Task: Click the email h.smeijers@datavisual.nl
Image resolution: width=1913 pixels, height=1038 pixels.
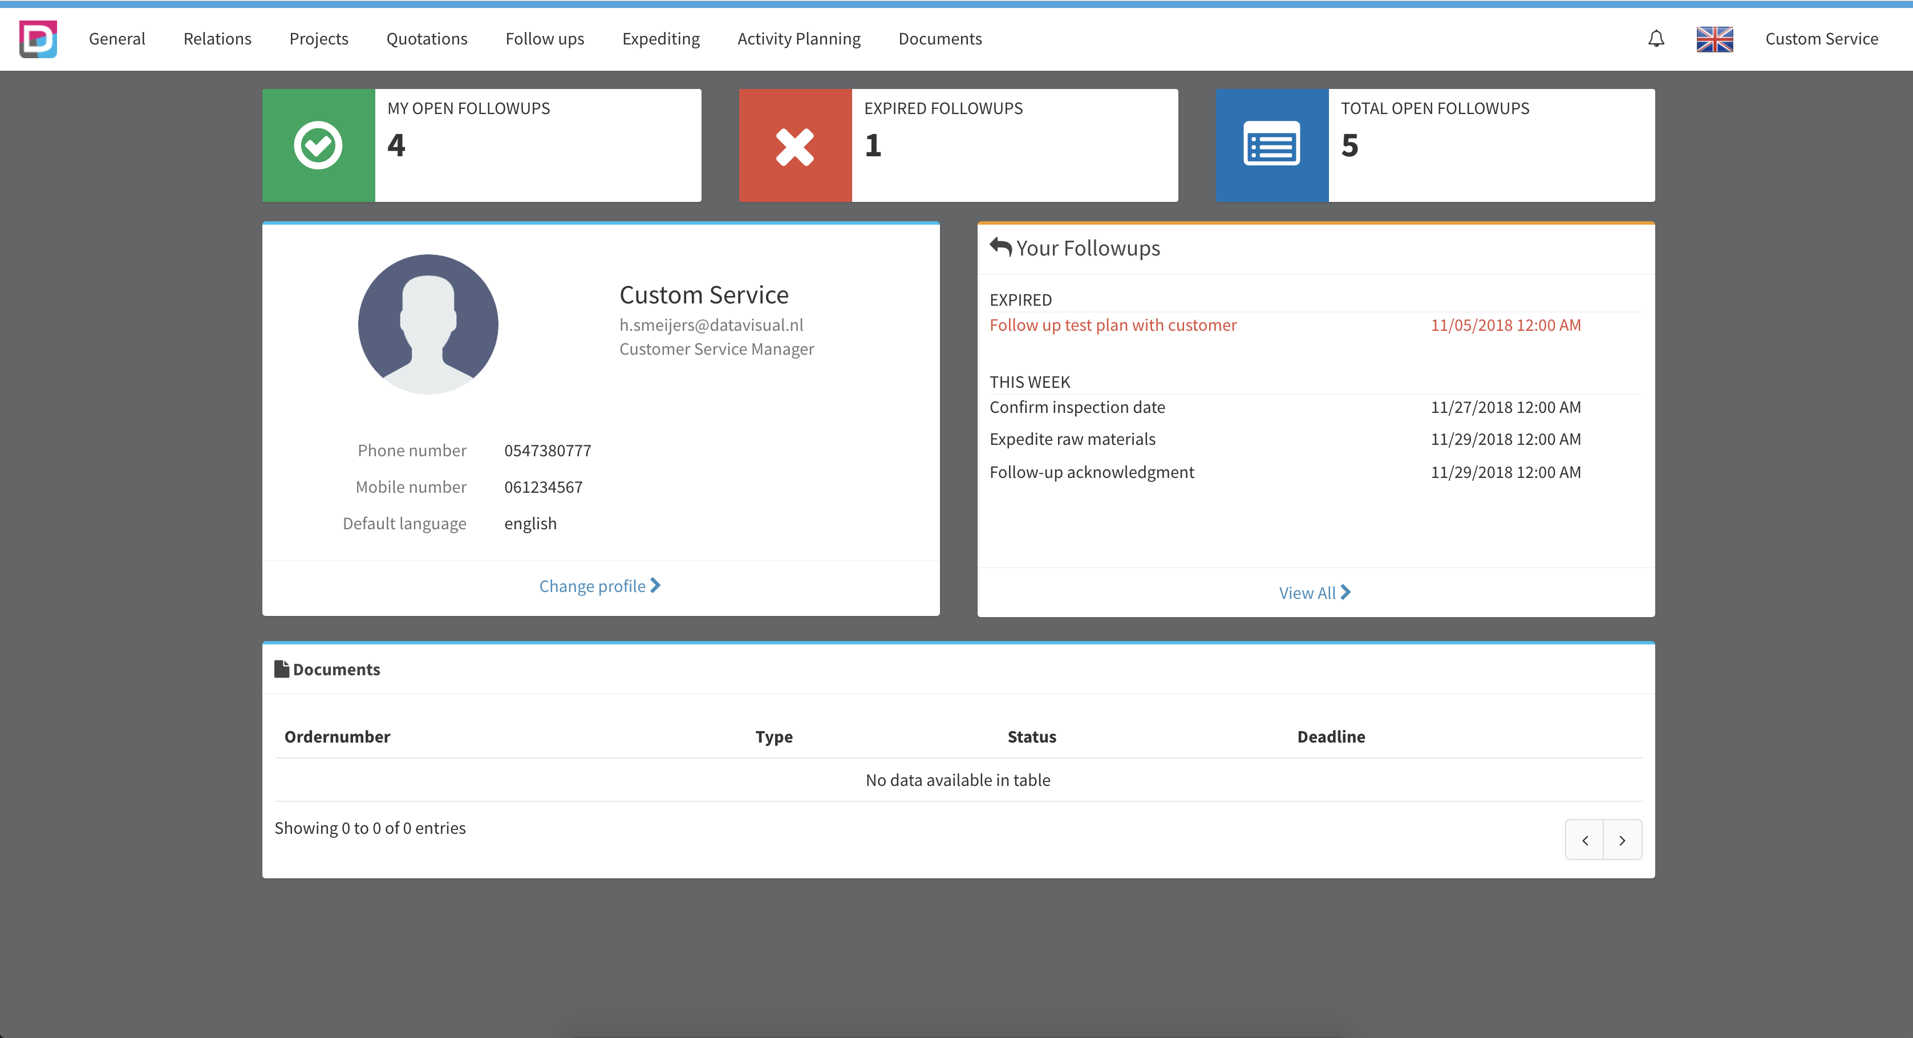Action: point(711,325)
